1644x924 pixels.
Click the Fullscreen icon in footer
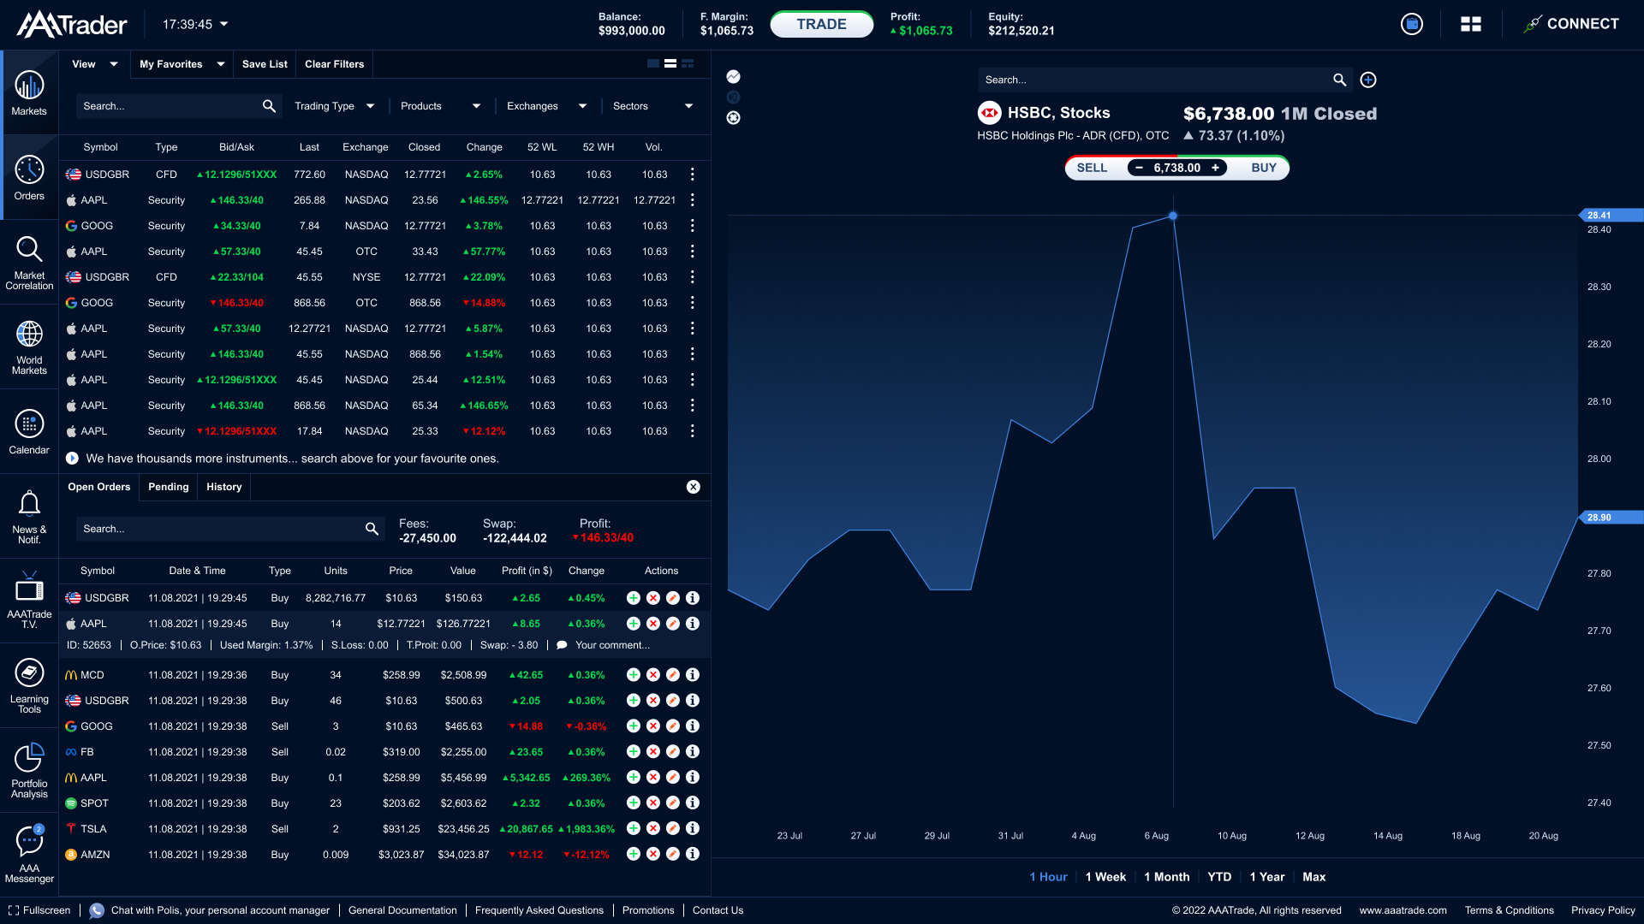(x=14, y=910)
